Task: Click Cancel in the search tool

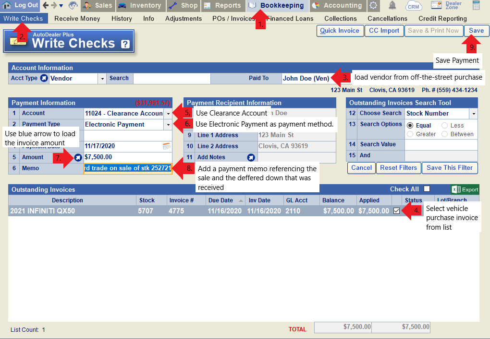Action: [362, 168]
